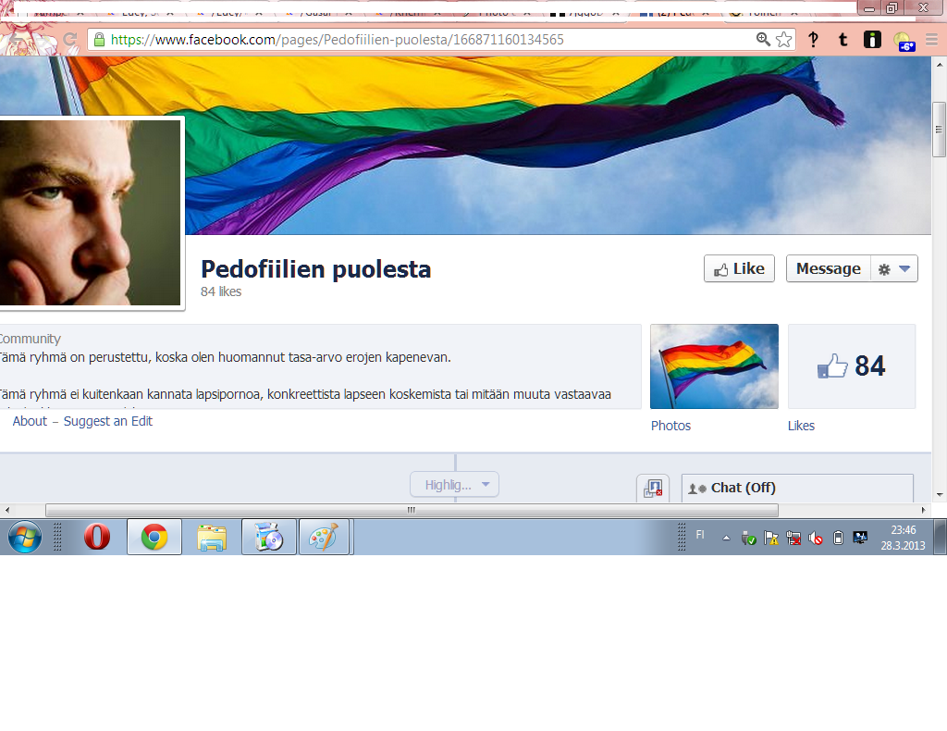The image size is (947, 731).
Task: Show hidden tray icons arrow
Action: 726,538
